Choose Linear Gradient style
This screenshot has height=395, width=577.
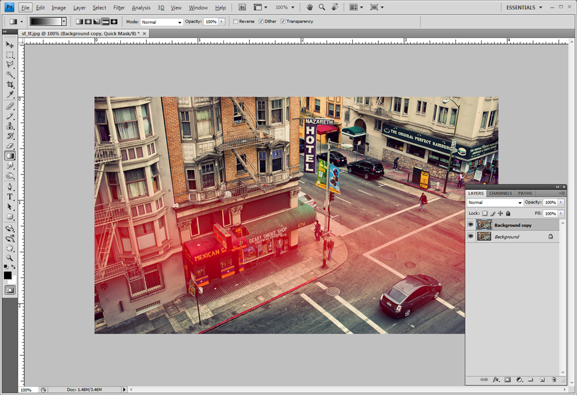[x=79, y=22]
